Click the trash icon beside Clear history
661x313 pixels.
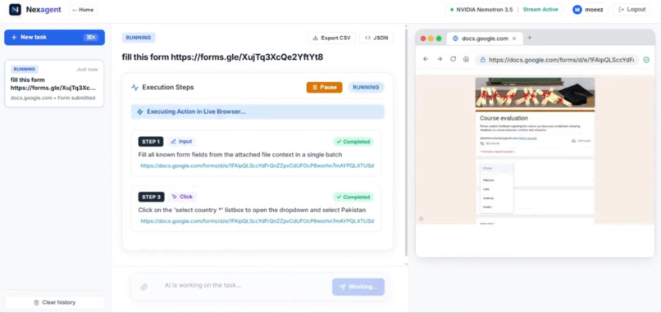[36, 302]
